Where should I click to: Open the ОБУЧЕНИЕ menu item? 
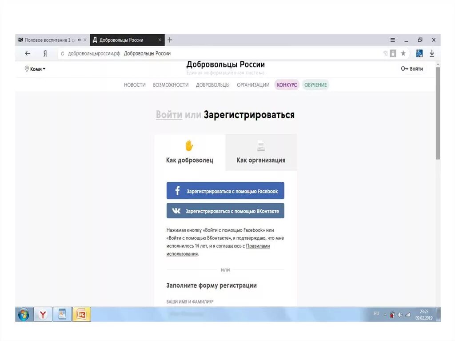(x=315, y=85)
